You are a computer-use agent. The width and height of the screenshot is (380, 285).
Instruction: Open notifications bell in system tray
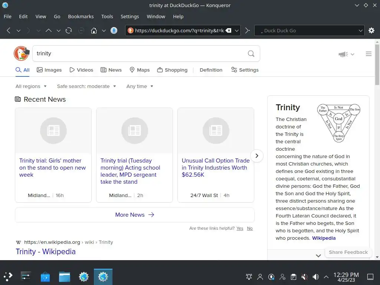249,277
